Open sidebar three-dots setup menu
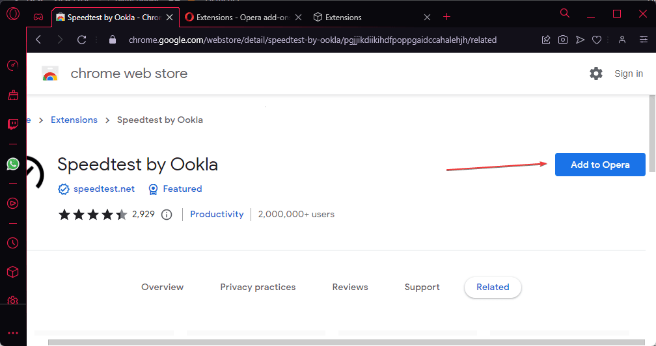Viewport: 656px width, 346px height. pos(13,333)
